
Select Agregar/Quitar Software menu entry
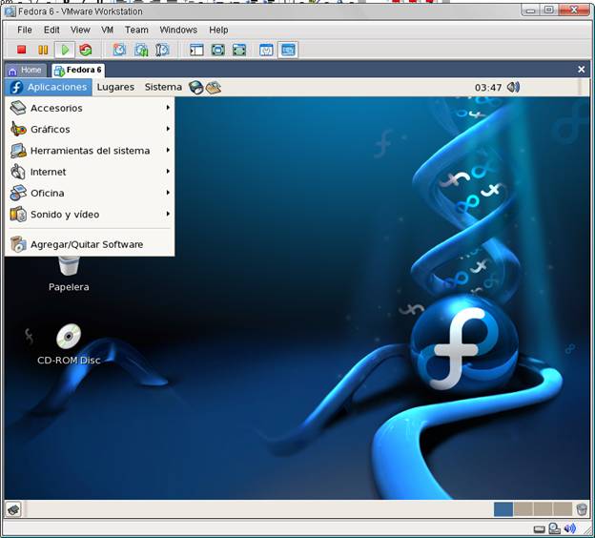90,244
